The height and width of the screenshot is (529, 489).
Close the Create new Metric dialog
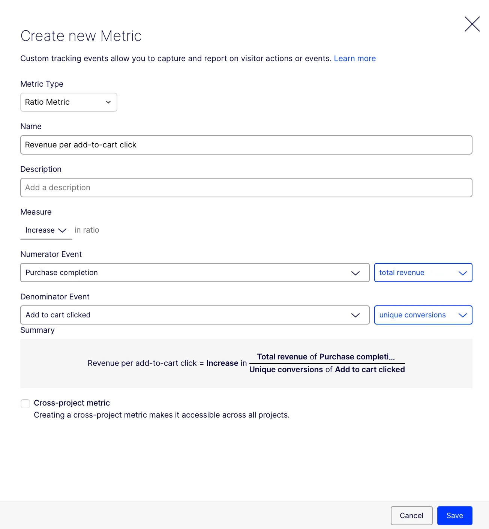point(472,24)
